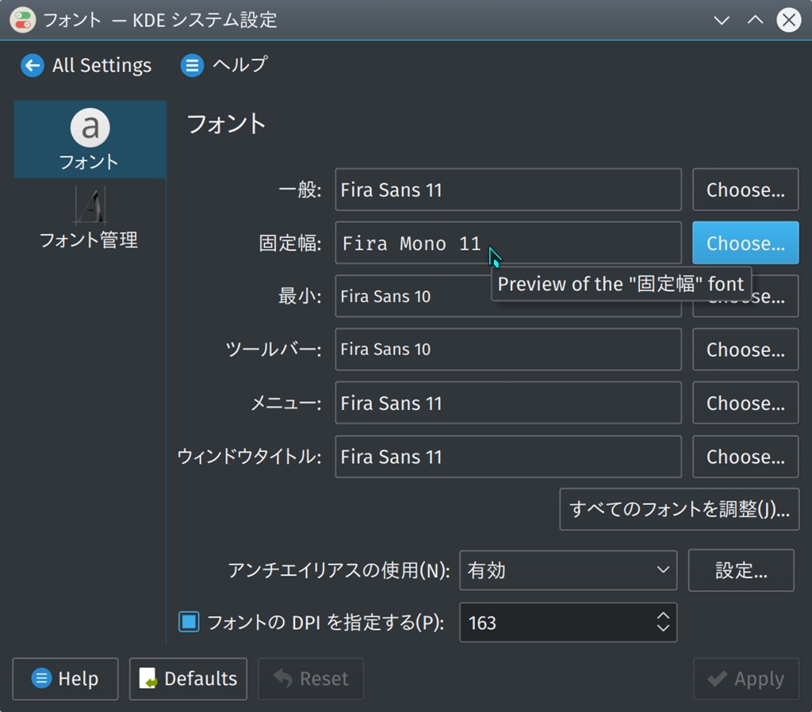Open the ヘルプ menu
The height and width of the screenshot is (712, 812).
click(x=224, y=65)
